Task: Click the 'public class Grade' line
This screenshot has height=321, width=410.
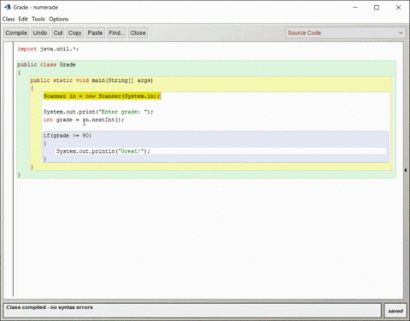Action: (46, 65)
